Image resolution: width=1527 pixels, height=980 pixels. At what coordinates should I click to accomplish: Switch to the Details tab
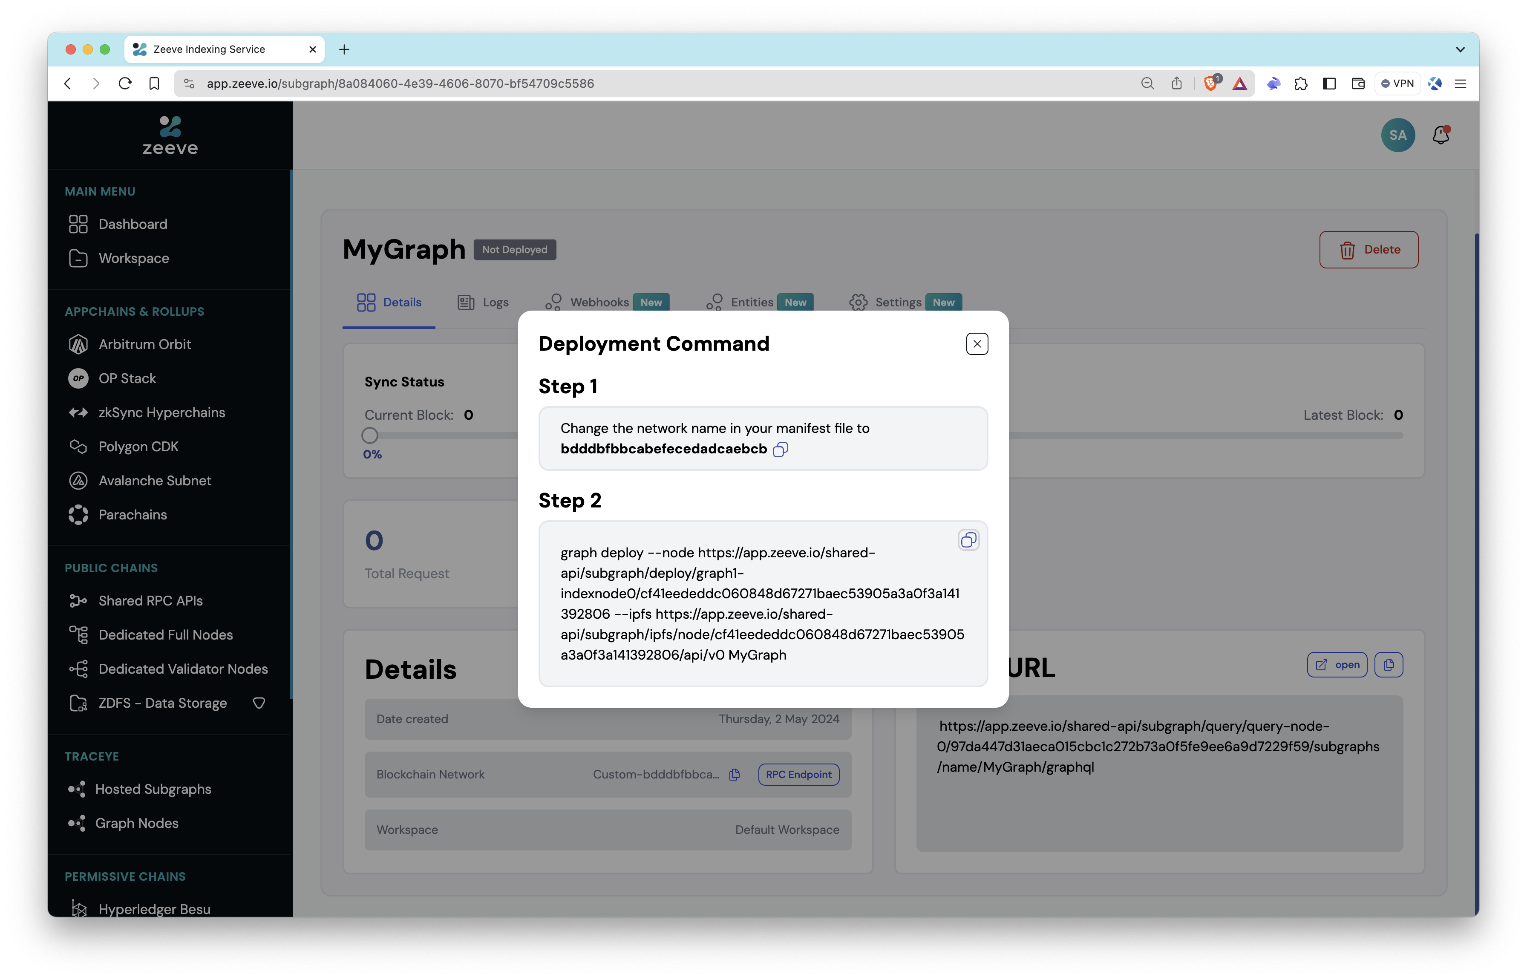389,302
